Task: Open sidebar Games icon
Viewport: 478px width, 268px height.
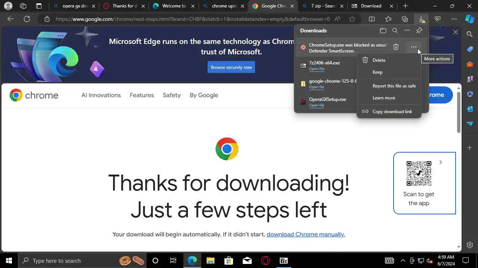Action: (x=470, y=79)
